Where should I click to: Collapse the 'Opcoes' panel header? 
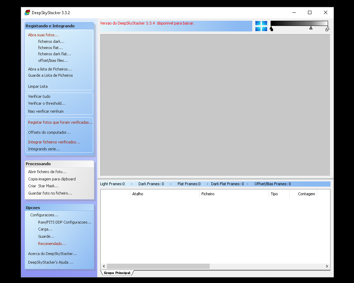pyautogui.click(x=59, y=208)
